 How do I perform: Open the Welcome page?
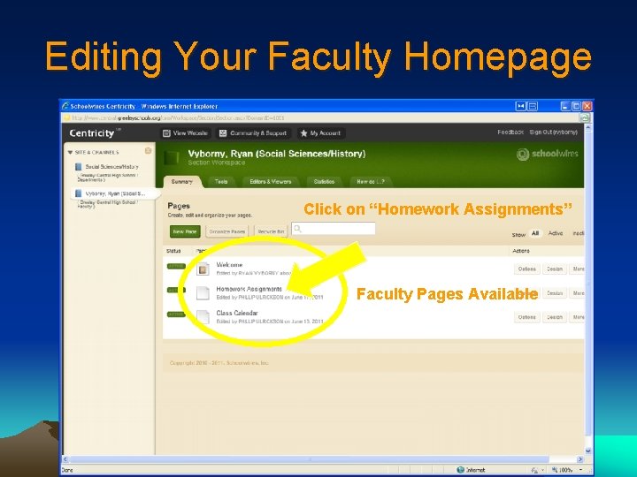tap(229, 264)
